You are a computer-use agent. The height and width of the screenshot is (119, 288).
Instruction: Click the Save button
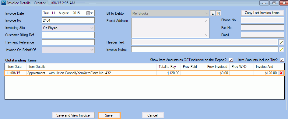[x=109, y=115]
